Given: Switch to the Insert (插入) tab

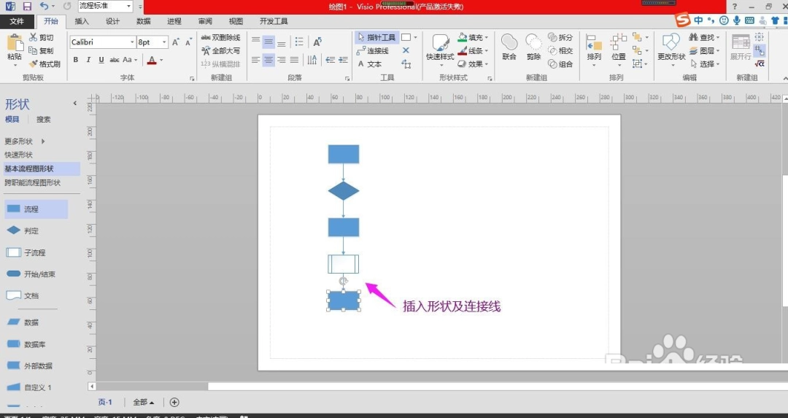Looking at the screenshot, I should coord(82,21).
